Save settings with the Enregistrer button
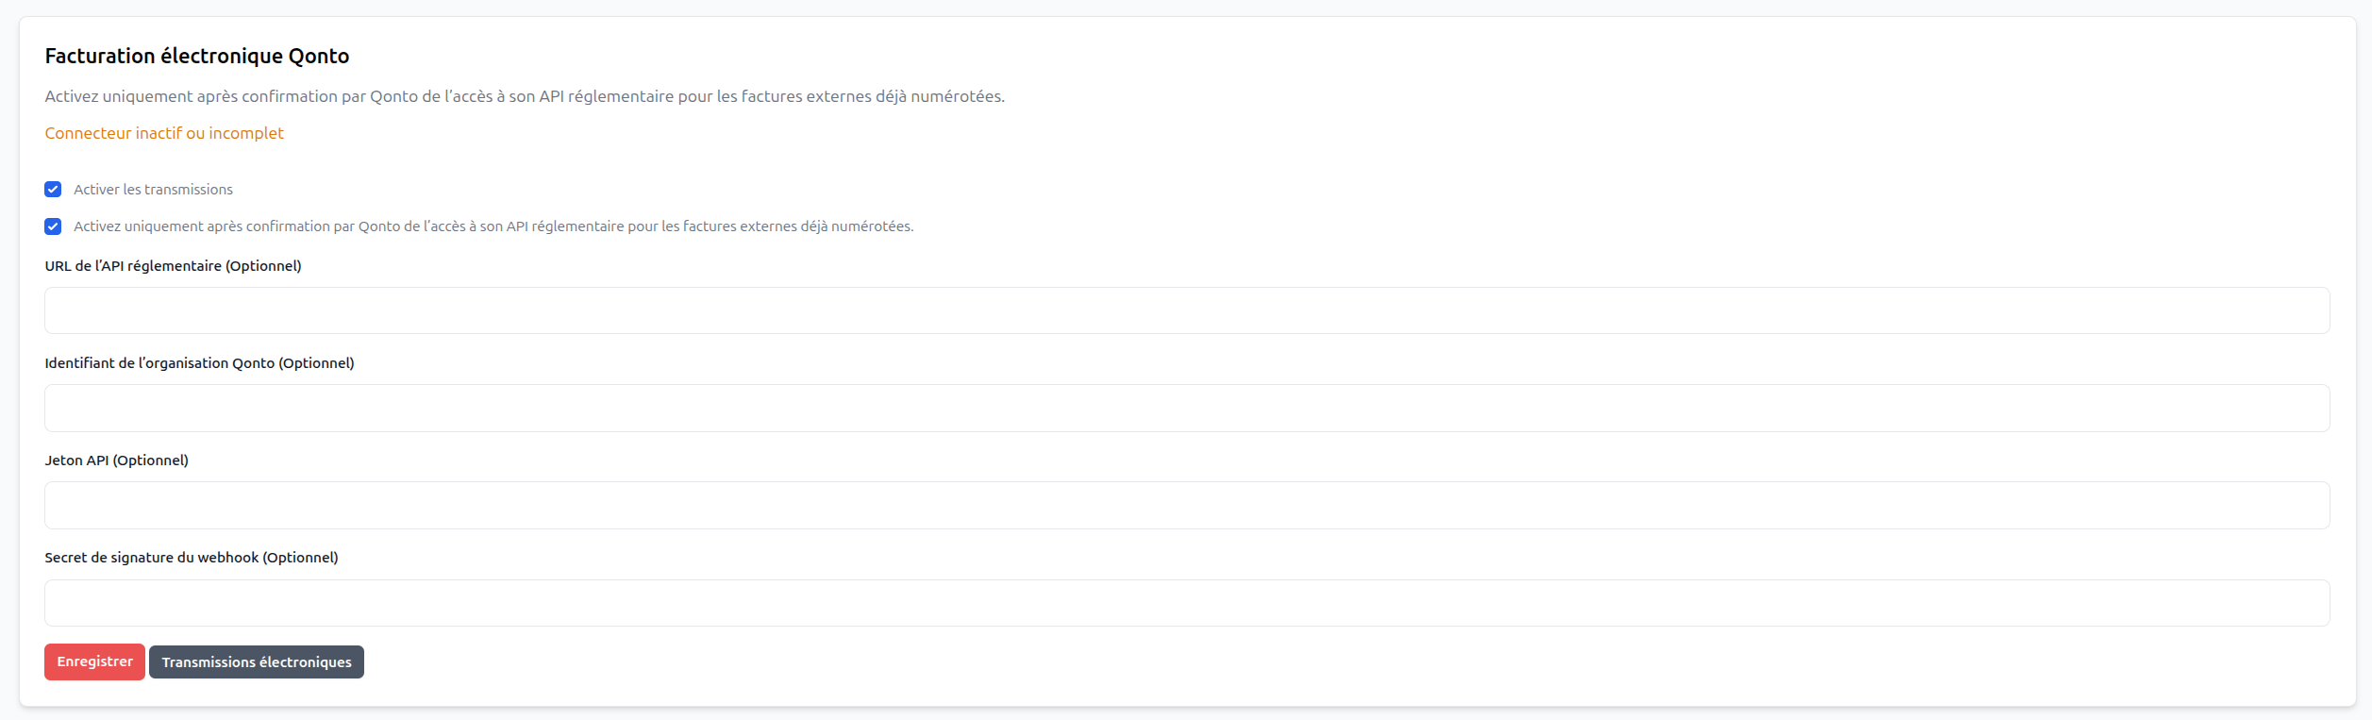Image resolution: width=2372 pixels, height=720 pixels. point(94,661)
